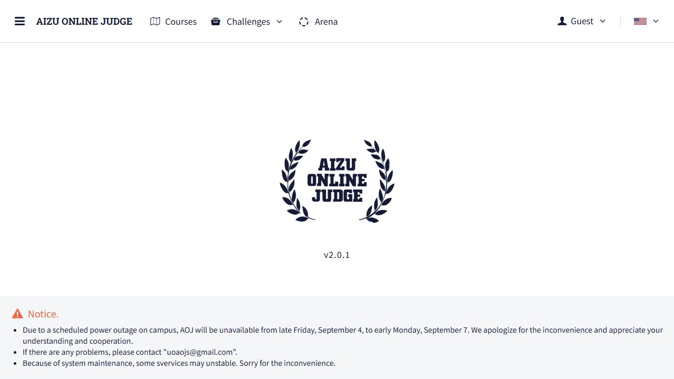Open the Challenges menu
The width and height of the screenshot is (674, 379).
tap(247, 21)
